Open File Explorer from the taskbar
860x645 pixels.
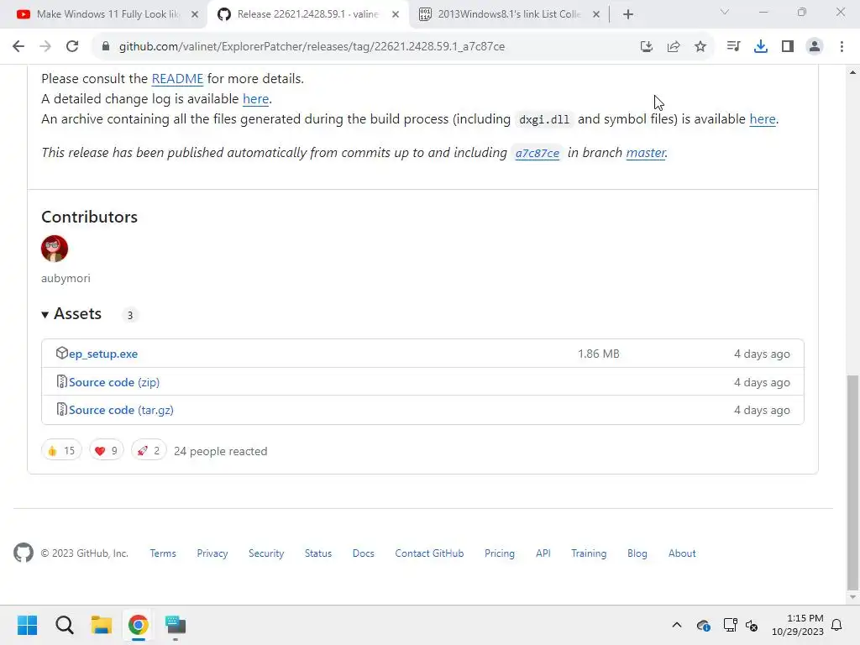tap(101, 625)
